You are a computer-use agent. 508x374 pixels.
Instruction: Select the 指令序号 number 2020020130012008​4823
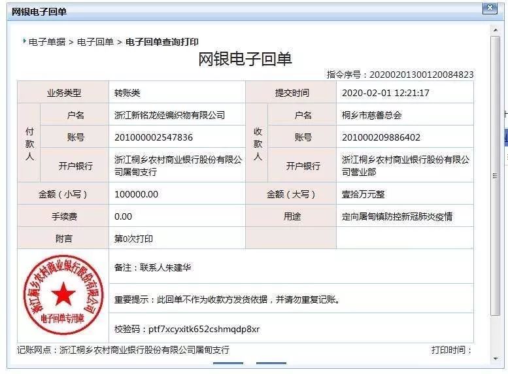(x=421, y=75)
